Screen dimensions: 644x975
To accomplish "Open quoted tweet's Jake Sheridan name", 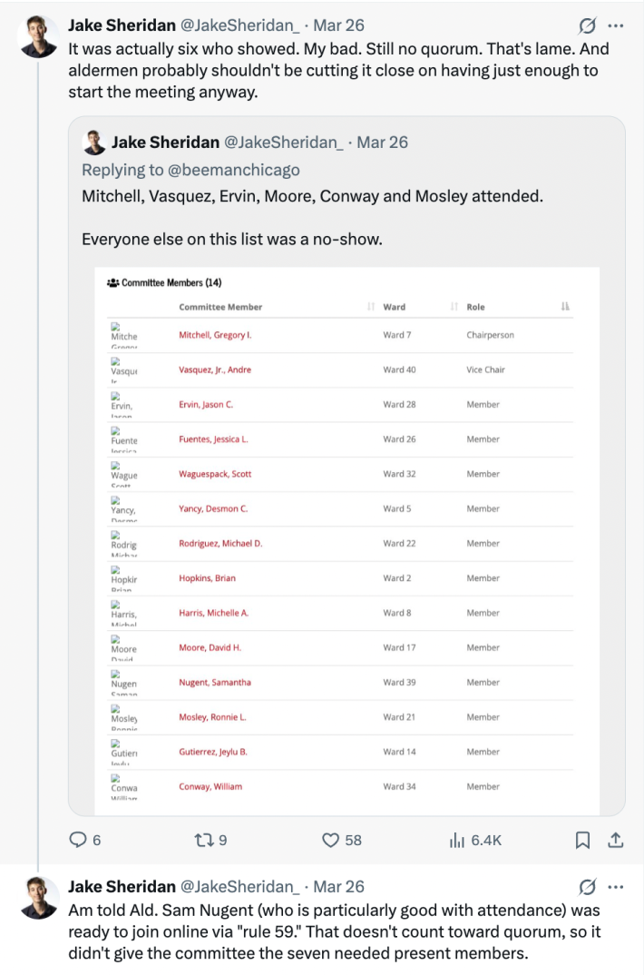I will [165, 143].
